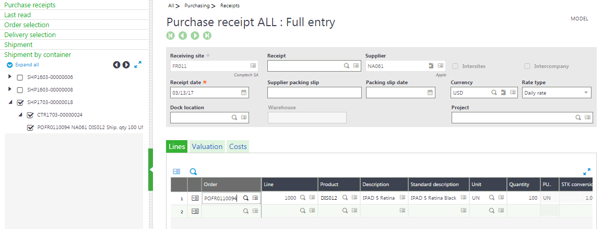Go to first record navigation icon
Screen dimensions: 603x229
click(170, 36)
